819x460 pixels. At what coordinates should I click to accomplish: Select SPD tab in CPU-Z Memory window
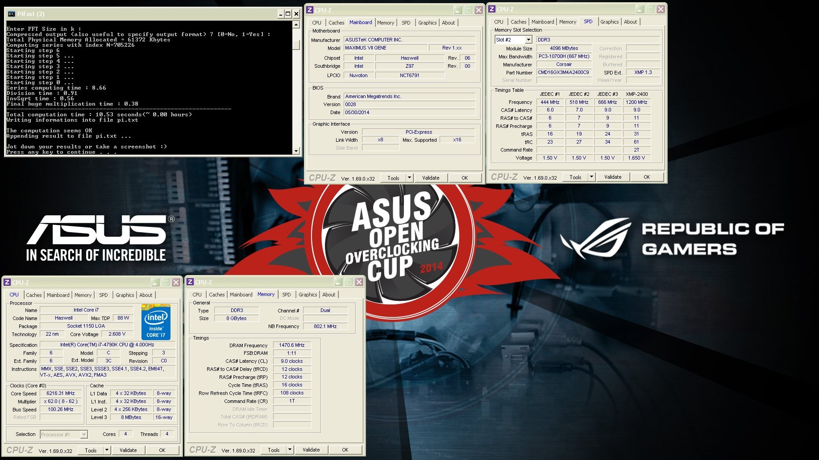coord(287,295)
